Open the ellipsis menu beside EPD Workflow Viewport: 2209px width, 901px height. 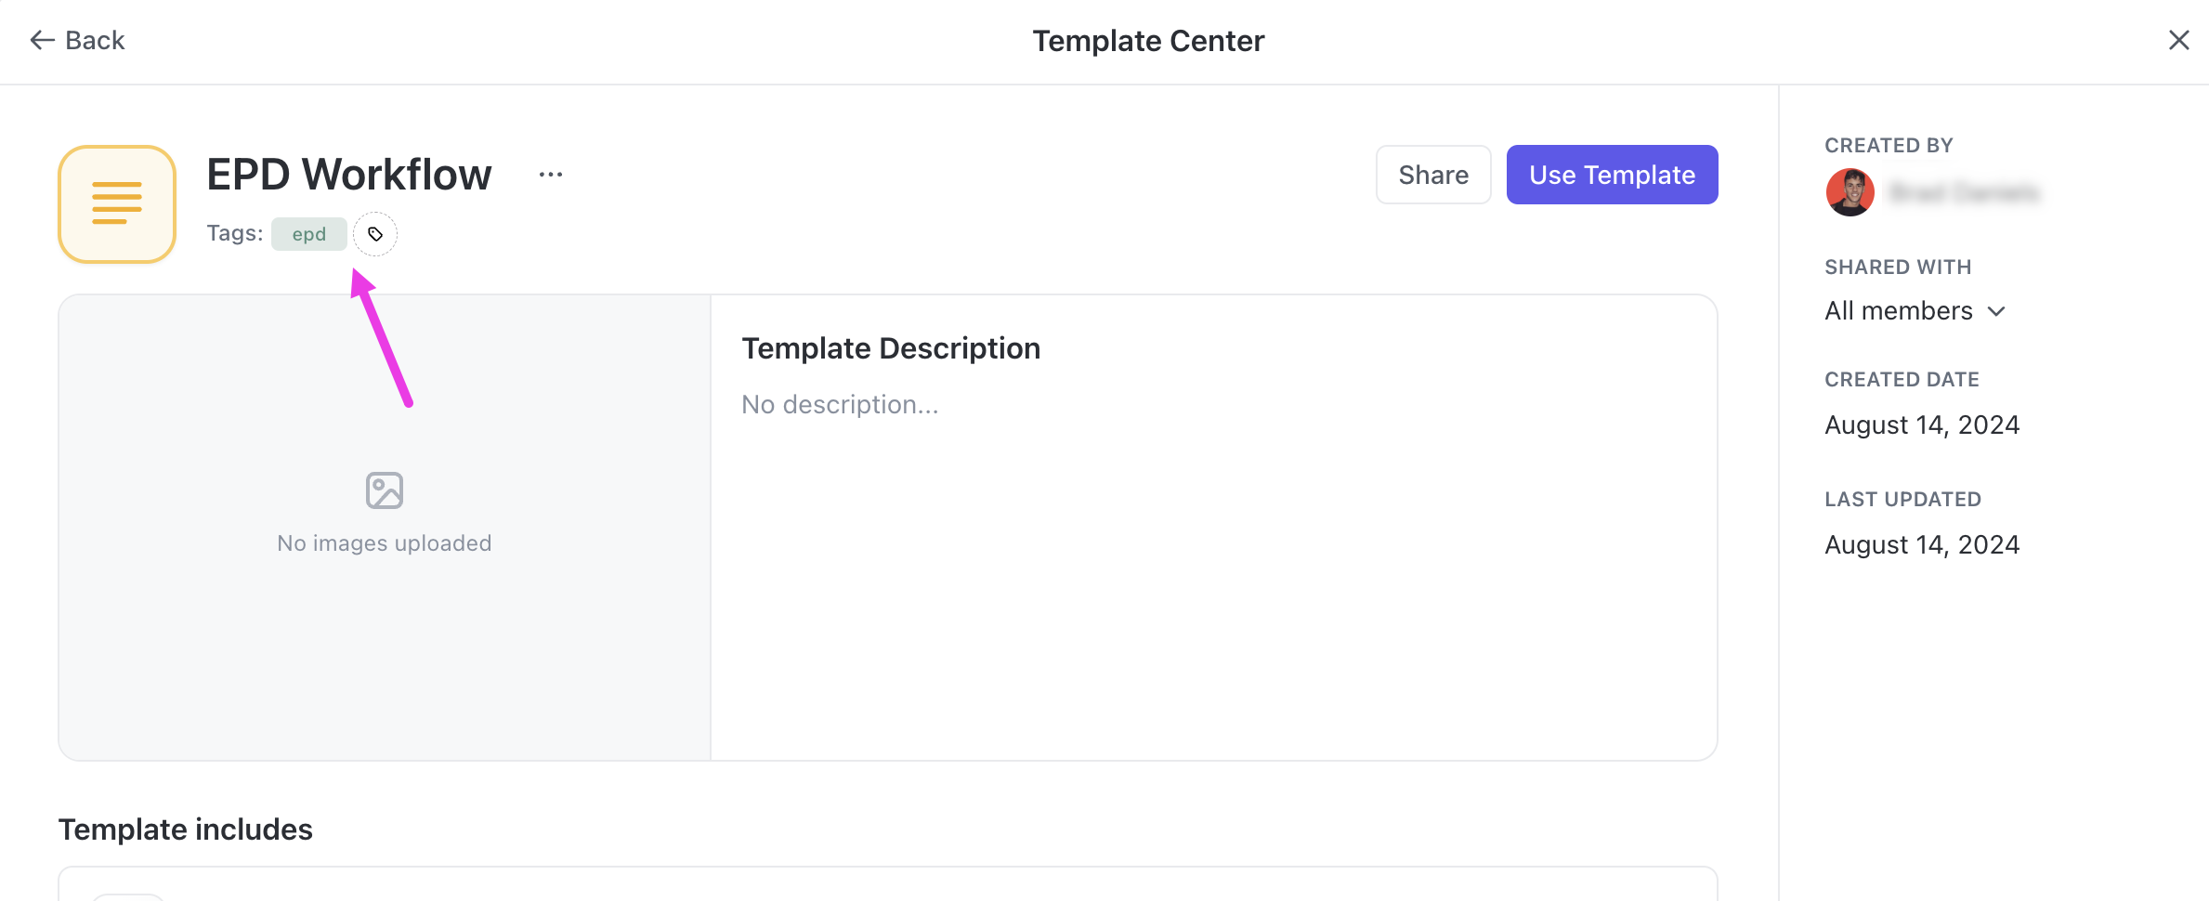(550, 175)
